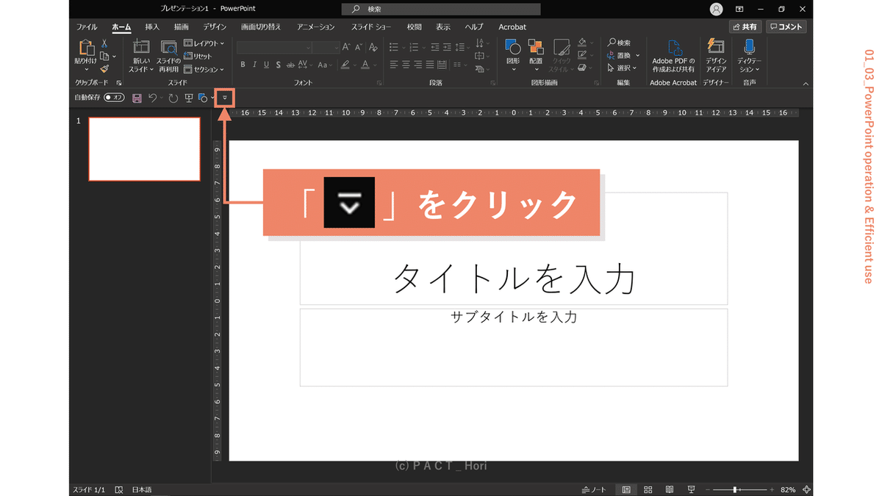The image size is (882, 496).
Task: Click zoom percentage 82%
Action: pyautogui.click(x=788, y=489)
